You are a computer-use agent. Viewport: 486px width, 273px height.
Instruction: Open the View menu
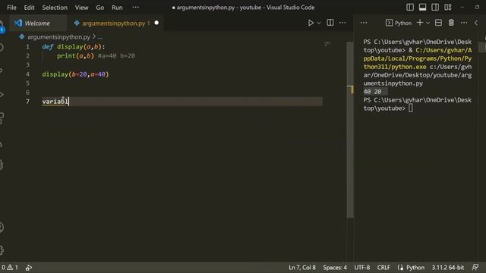(81, 8)
